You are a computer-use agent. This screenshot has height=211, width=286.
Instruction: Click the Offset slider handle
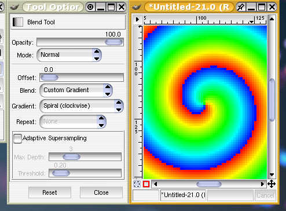(x=49, y=78)
